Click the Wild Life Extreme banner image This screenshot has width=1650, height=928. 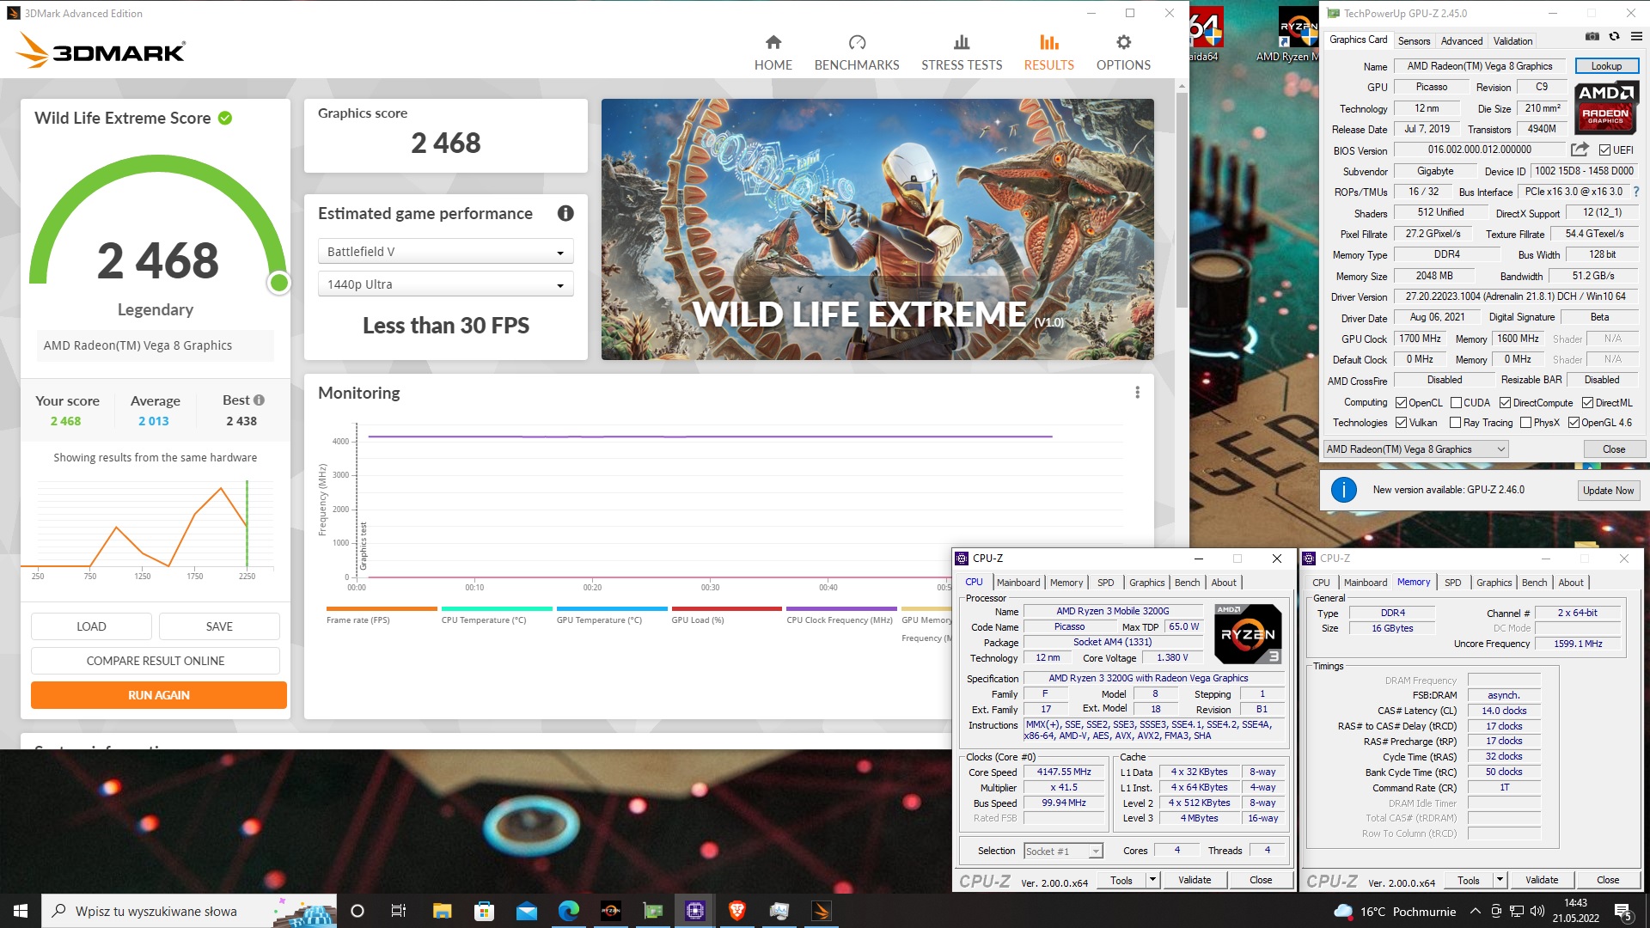[877, 229]
